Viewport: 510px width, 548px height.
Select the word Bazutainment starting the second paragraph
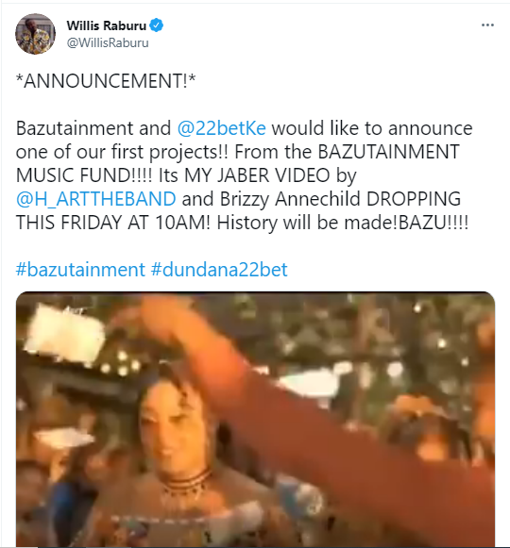pos(75,128)
